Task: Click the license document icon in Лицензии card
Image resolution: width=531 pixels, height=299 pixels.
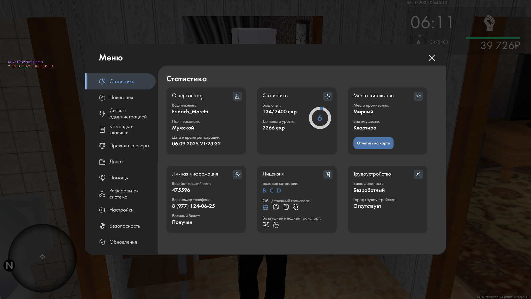Action: pyautogui.click(x=328, y=174)
